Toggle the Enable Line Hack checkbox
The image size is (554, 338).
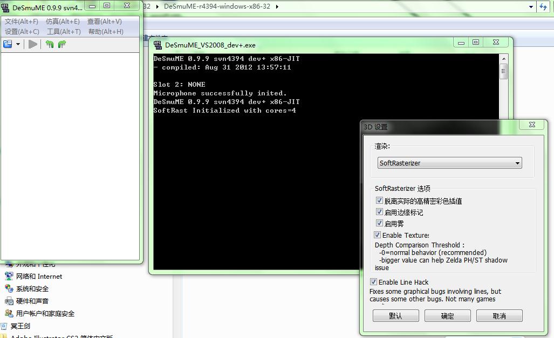pyautogui.click(x=373, y=282)
